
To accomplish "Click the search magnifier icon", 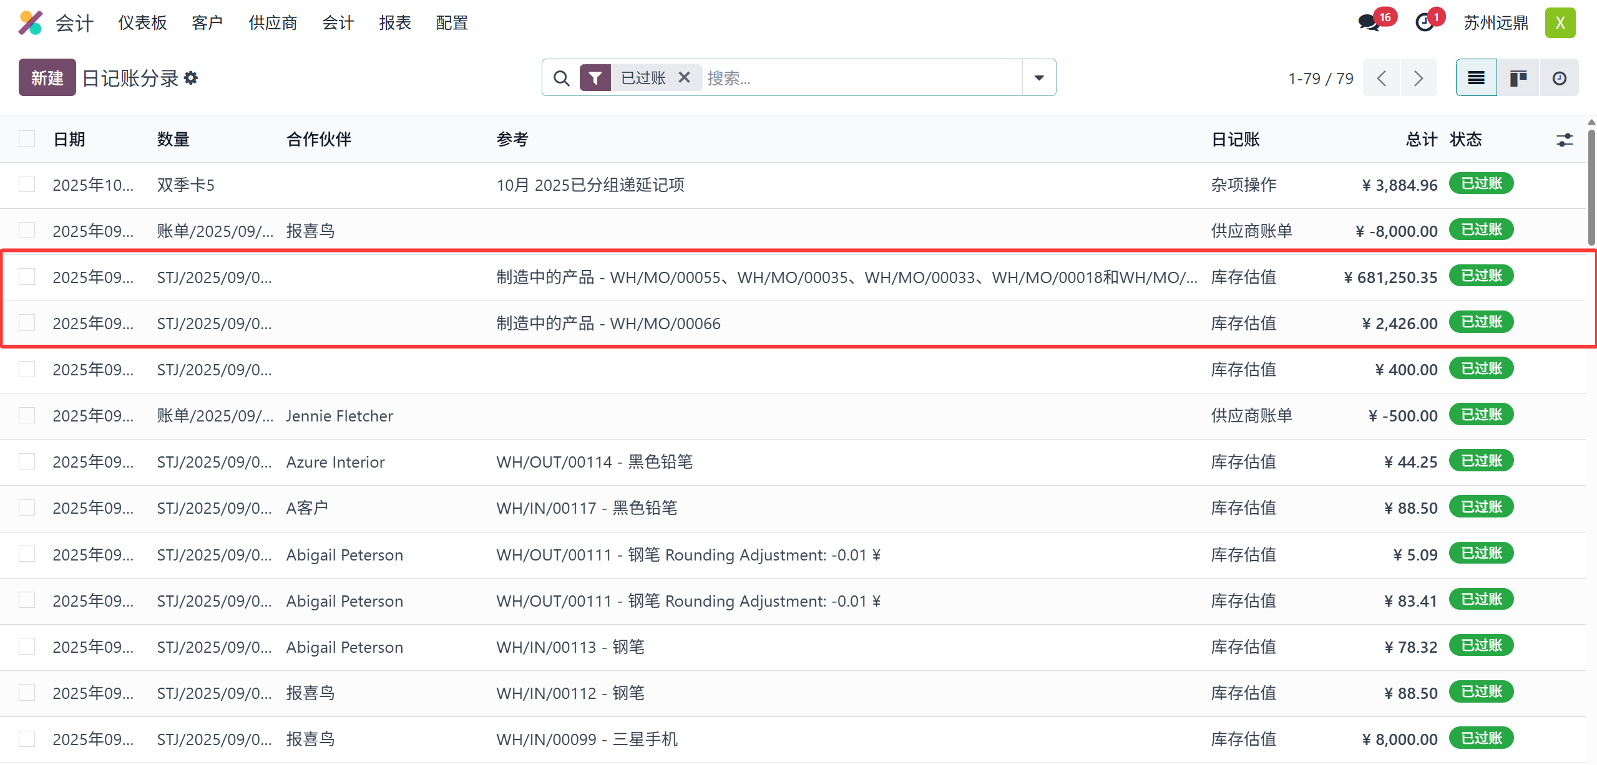I will [x=561, y=78].
